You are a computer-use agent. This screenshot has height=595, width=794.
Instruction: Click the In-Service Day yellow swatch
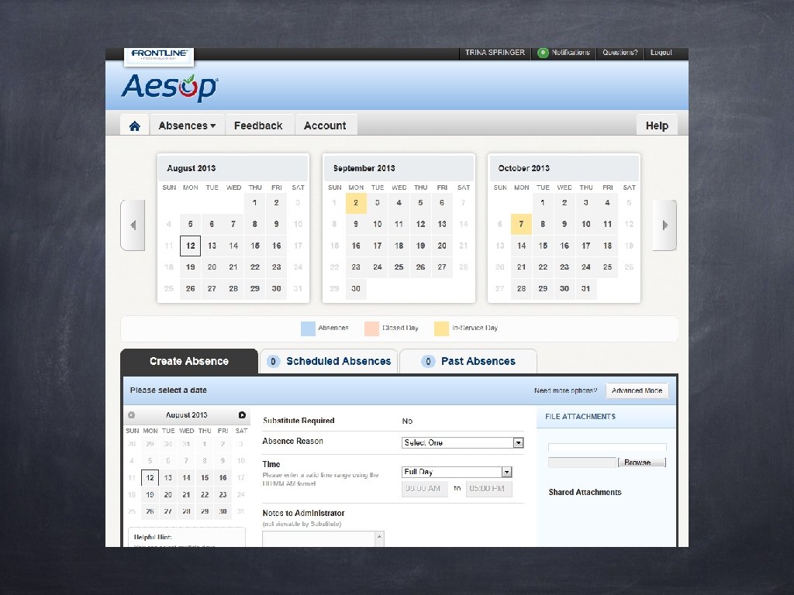pos(441,328)
